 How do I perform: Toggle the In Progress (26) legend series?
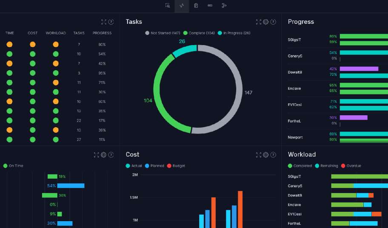234,33
